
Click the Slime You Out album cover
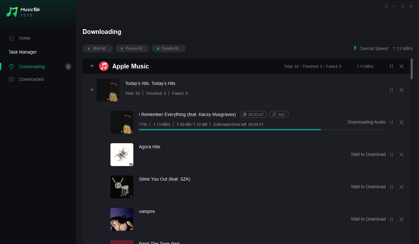coord(122,187)
